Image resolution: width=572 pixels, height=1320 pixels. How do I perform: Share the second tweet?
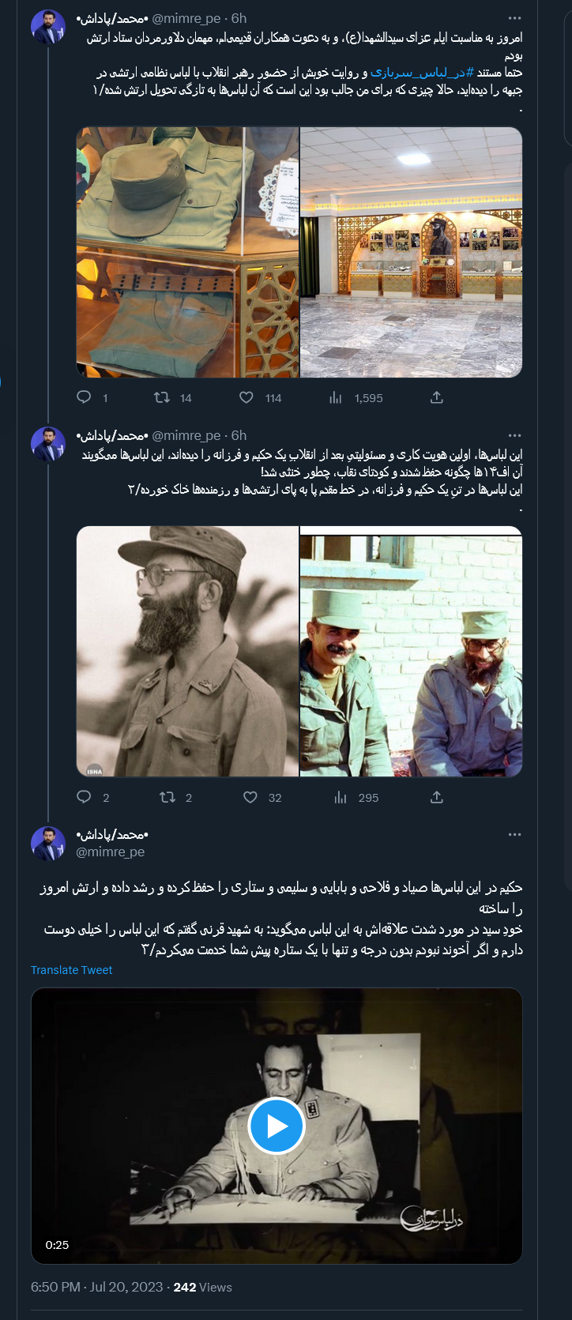pos(437,798)
